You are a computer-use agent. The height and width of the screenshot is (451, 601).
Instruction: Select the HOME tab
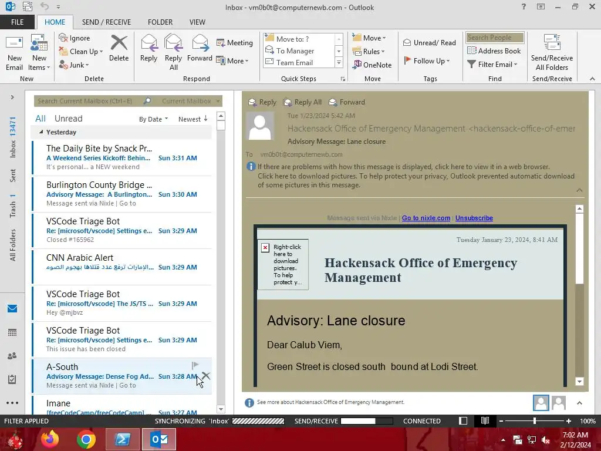click(x=55, y=22)
